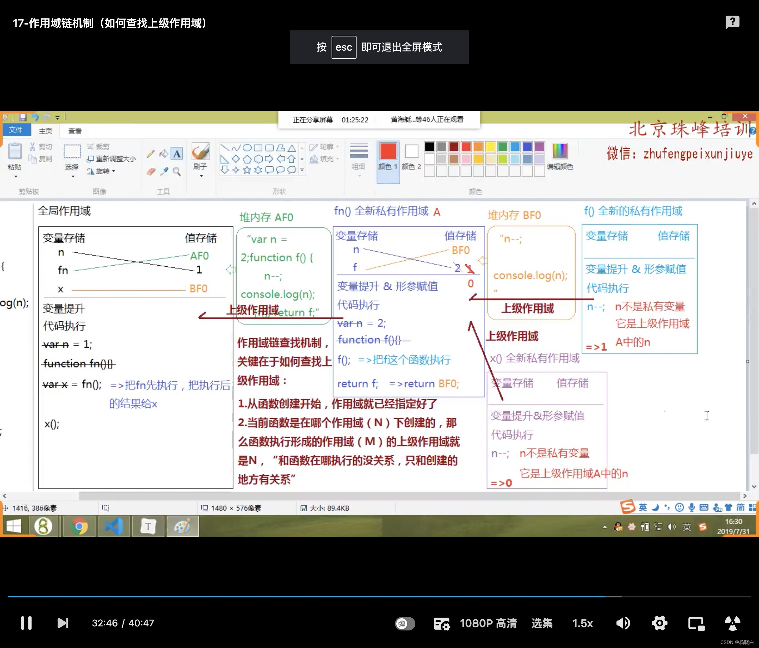Select the Eraser tool
The image size is (759, 648).
151,171
